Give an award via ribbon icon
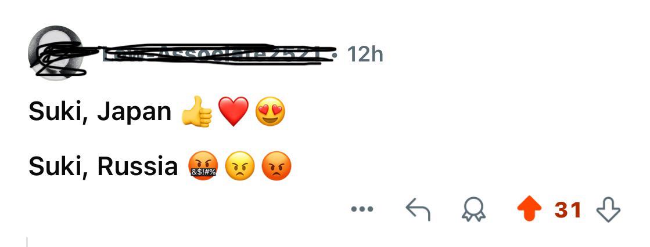The width and height of the screenshot is (650, 247). (473, 210)
